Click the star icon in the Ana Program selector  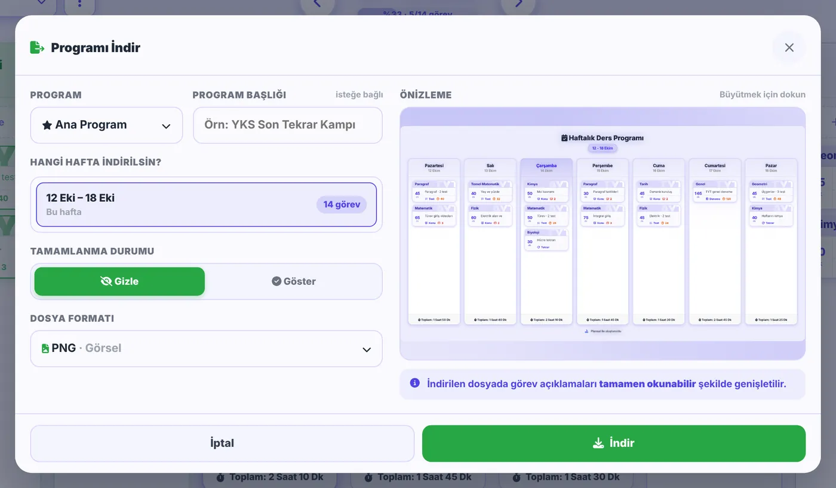pos(47,125)
